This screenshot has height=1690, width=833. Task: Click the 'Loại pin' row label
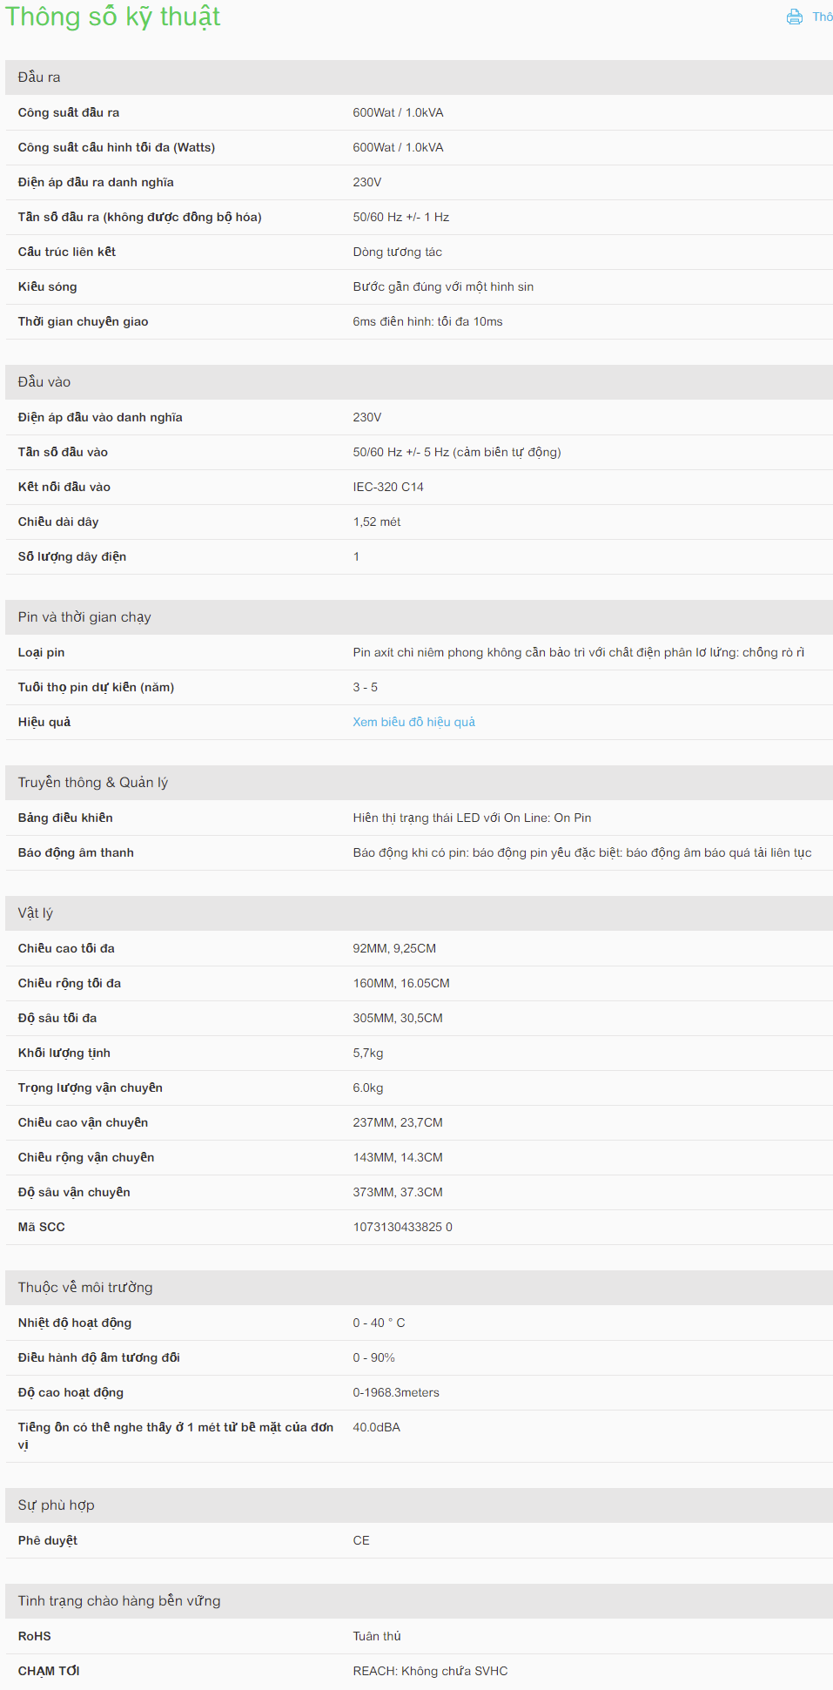click(41, 652)
